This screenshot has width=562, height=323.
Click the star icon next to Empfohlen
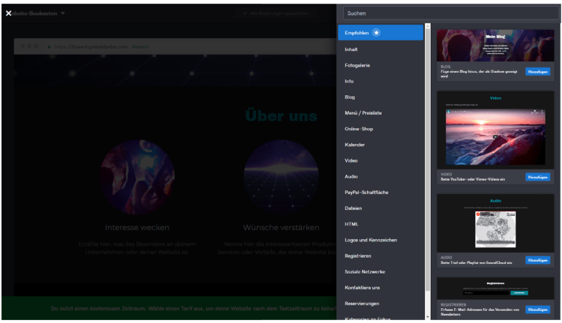click(x=376, y=33)
